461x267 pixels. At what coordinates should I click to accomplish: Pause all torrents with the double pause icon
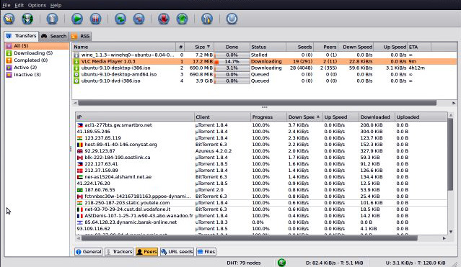(x=139, y=19)
